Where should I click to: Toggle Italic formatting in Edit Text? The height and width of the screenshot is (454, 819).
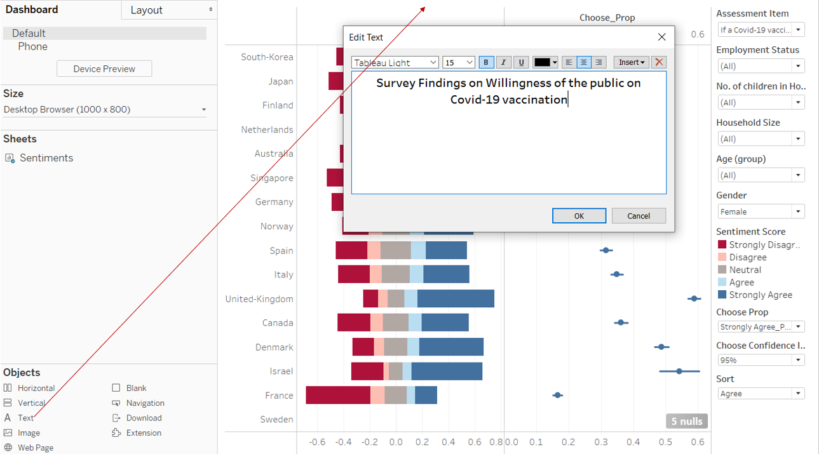pyautogui.click(x=503, y=62)
